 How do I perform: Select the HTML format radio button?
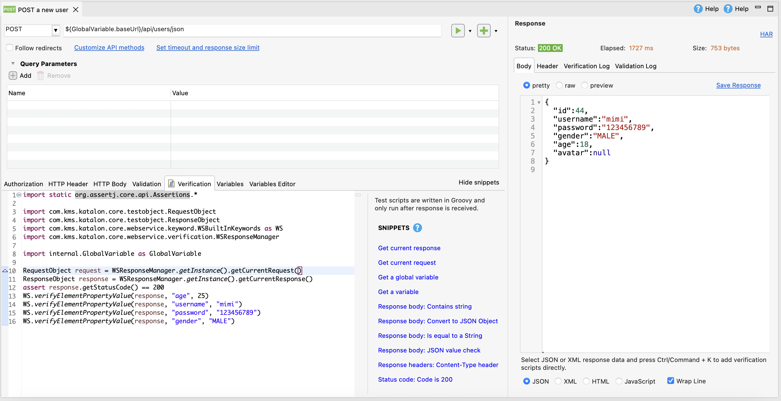tap(586, 381)
